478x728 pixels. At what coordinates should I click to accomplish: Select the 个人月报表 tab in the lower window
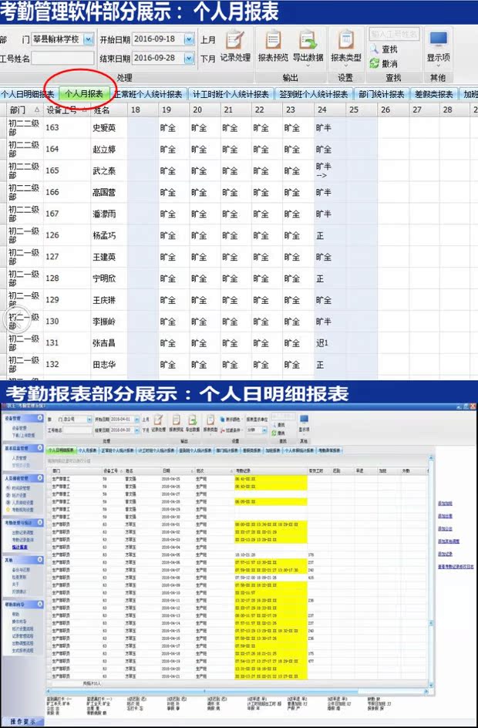tap(87, 450)
